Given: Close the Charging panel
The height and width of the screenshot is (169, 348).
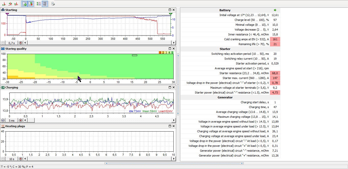Looking at the screenshot, I should (174, 87).
